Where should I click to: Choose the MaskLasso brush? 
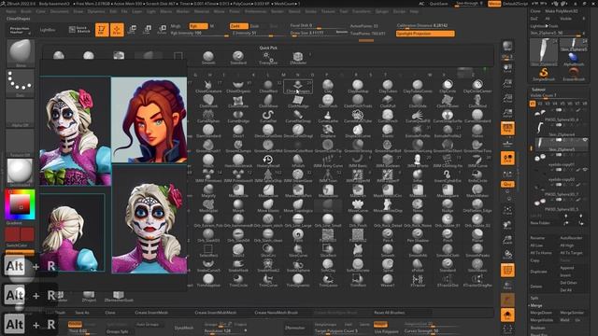pyautogui.click(x=328, y=190)
